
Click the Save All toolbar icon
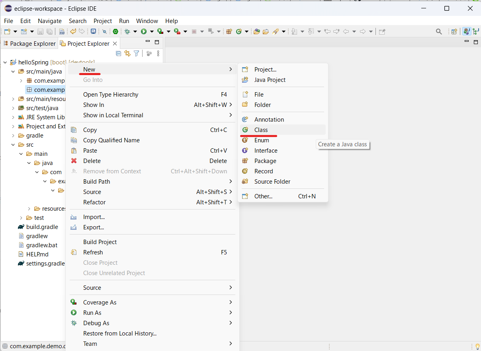(x=50, y=31)
